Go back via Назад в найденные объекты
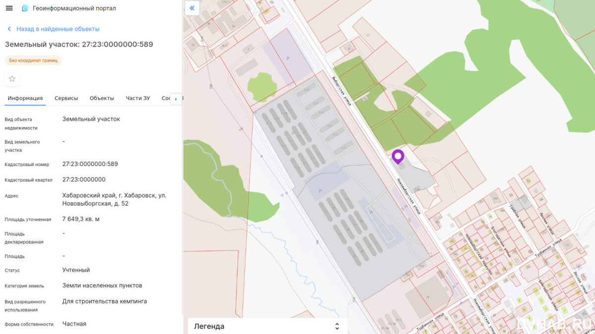This screenshot has height=334, width=595. tap(58, 29)
